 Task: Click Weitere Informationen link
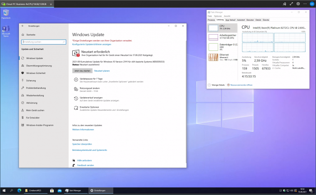coord(83,129)
